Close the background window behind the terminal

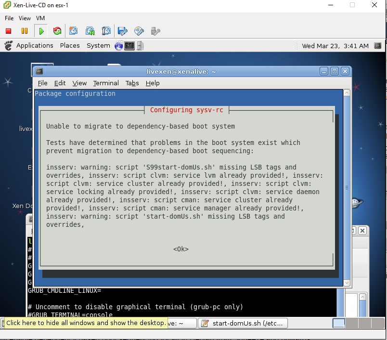tap(362, 231)
